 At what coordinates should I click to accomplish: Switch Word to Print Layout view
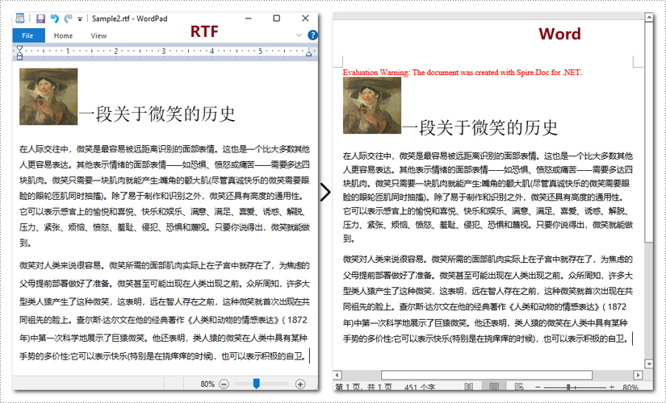(493, 387)
